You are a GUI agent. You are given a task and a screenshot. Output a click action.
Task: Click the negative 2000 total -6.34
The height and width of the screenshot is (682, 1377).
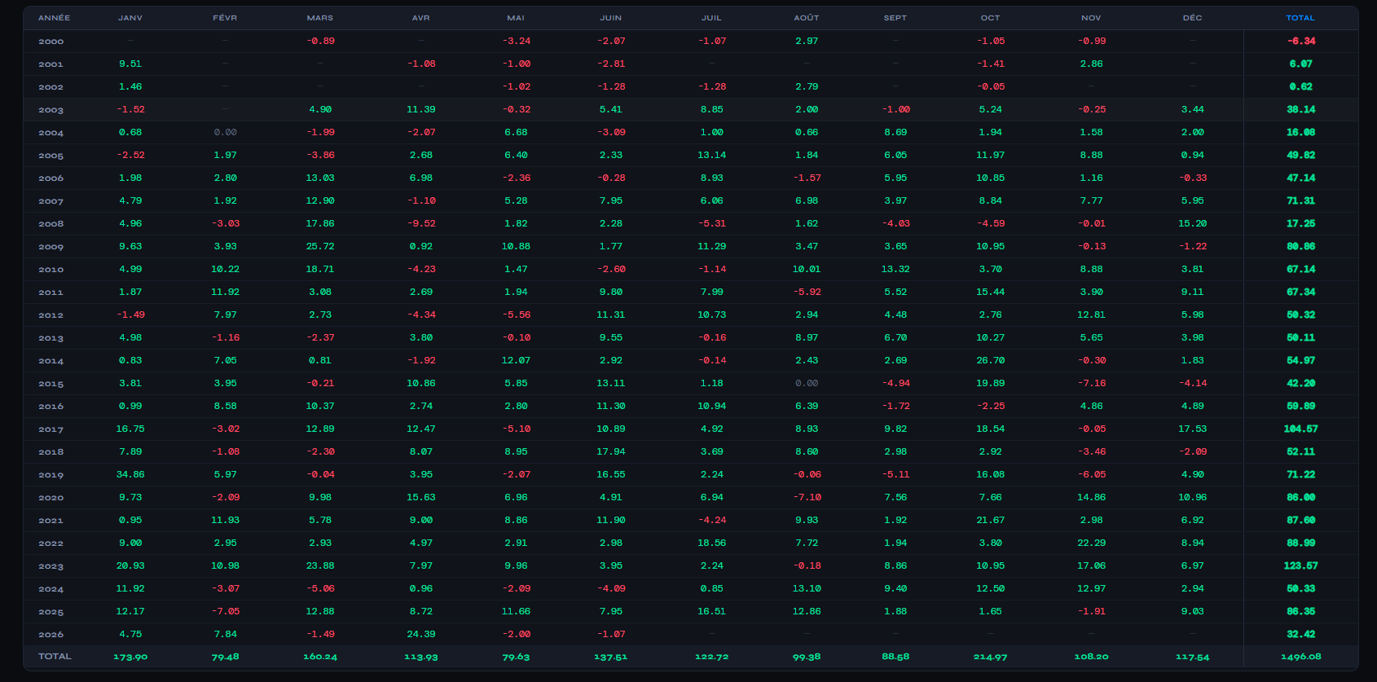[x=1301, y=41]
